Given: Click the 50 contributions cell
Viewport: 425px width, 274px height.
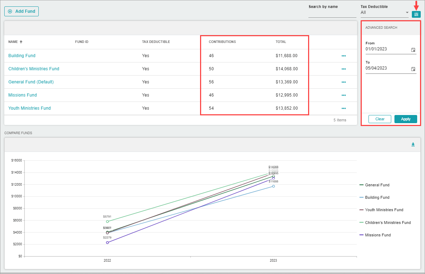Looking at the screenshot, I should [x=211, y=69].
